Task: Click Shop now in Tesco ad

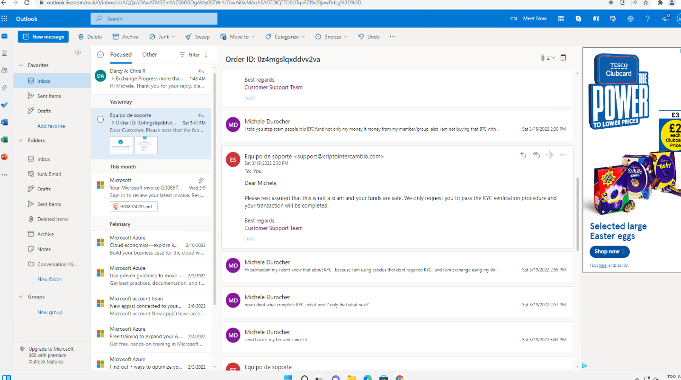Action: pyautogui.click(x=609, y=252)
